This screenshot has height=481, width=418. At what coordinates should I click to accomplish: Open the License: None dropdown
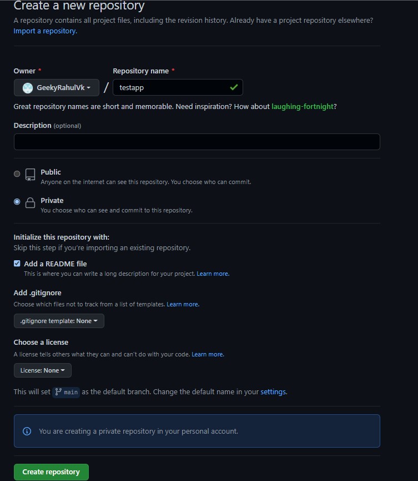click(43, 370)
